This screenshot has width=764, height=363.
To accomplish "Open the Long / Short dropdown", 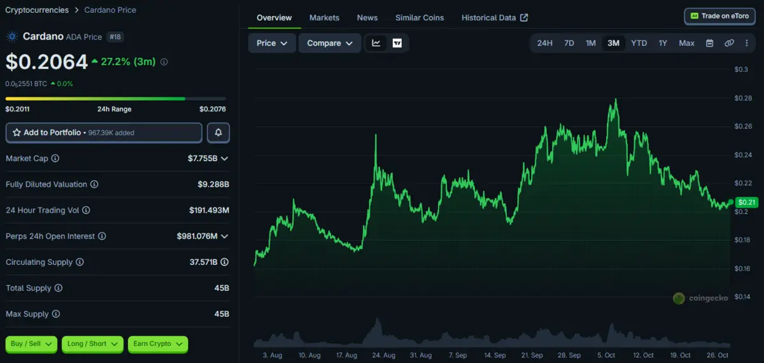I will tap(92, 344).
